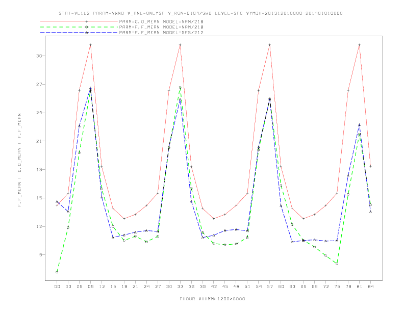Click x-axis forecast hour label 09
404x312 pixels.
point(90,287)
